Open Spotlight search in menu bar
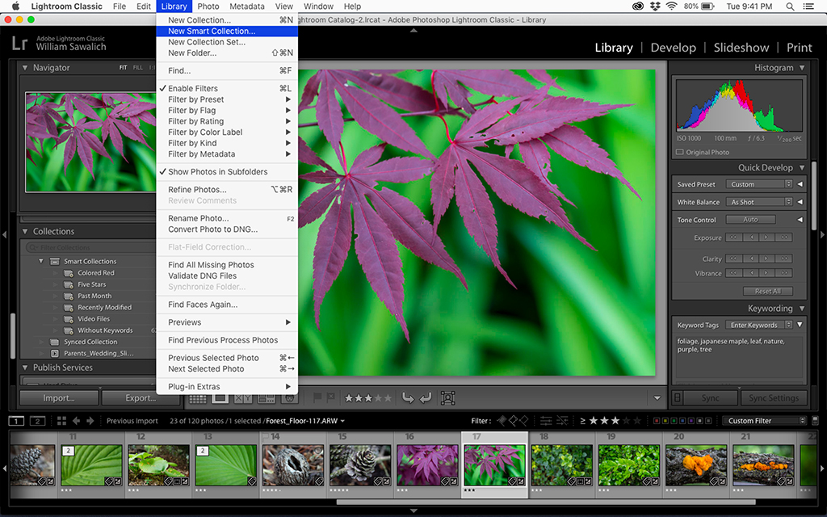 coord(790,6)
